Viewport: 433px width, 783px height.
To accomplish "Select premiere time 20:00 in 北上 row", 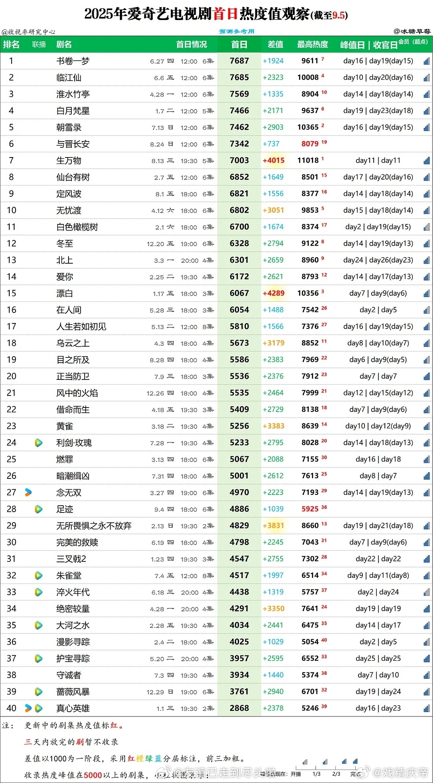I will pos(190,260).
